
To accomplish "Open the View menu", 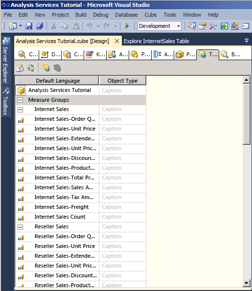I will click(x=40, y=15).
